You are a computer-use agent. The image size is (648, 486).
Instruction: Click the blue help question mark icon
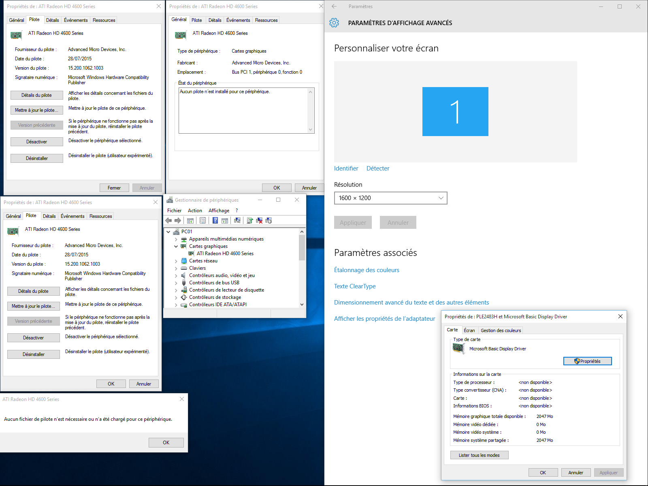[x=215, y=220]
